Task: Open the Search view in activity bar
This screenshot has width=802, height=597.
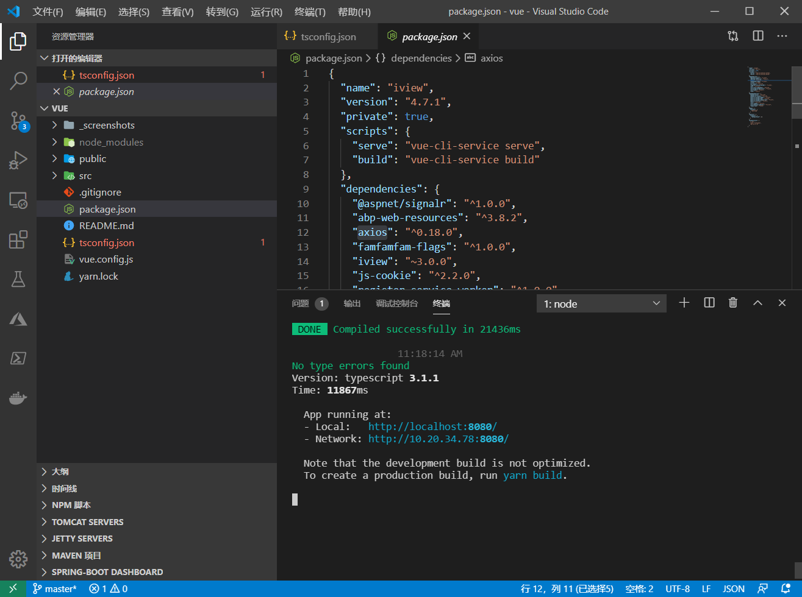Action: pyautogui.click(x=18, y=80)
